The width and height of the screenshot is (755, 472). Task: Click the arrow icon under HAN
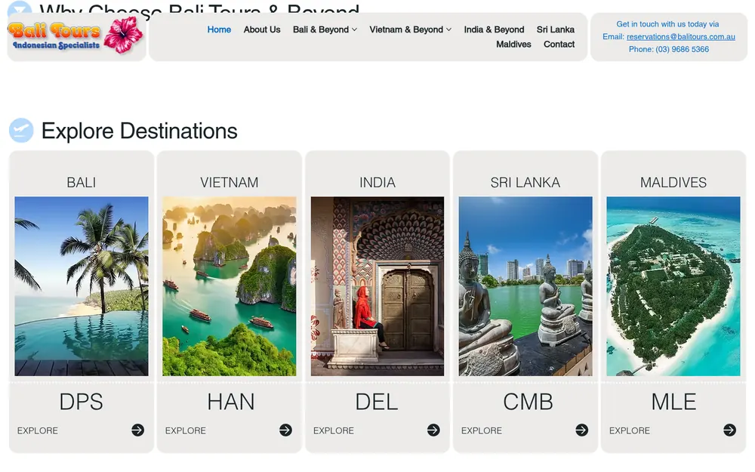[285, 430]
